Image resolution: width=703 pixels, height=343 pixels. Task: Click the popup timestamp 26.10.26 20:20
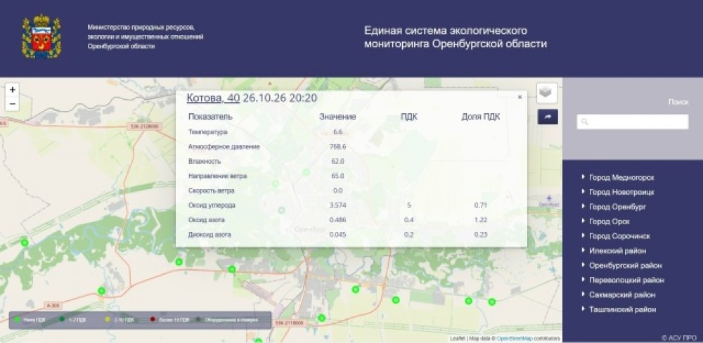coord(280,98)
